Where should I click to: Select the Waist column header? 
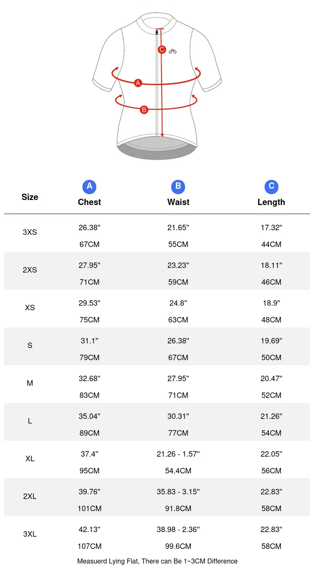coord(178,202)
